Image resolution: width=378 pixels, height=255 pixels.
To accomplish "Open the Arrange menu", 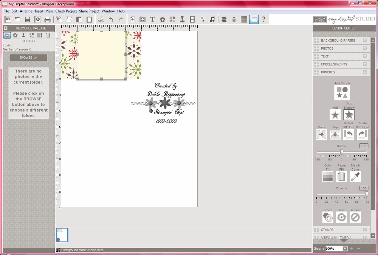I will (x=26, y=11).
